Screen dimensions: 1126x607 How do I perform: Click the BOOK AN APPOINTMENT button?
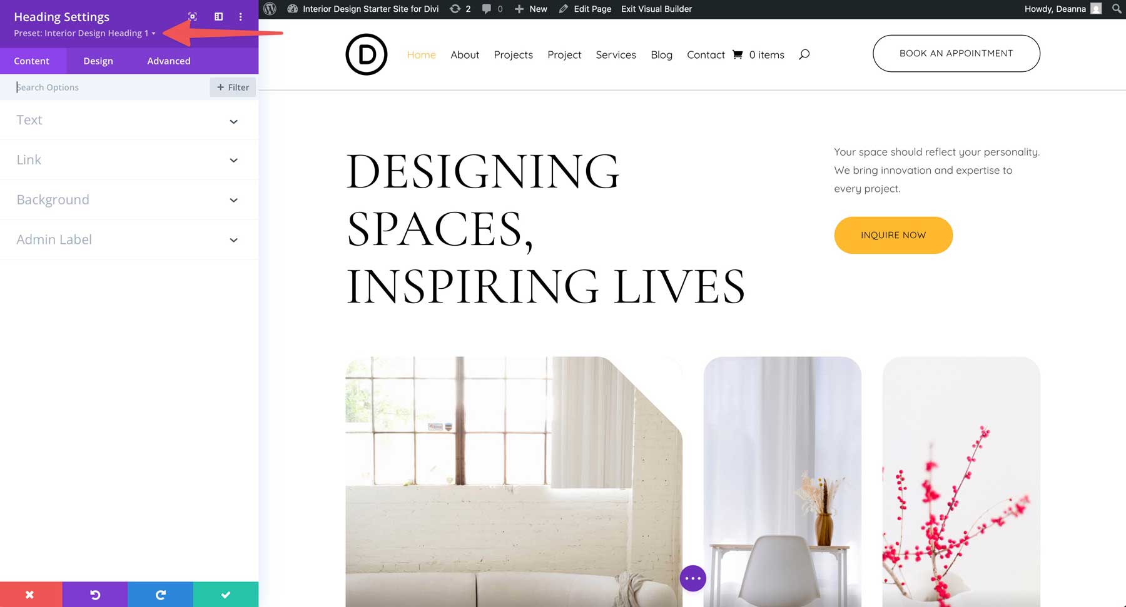point(956,53)
